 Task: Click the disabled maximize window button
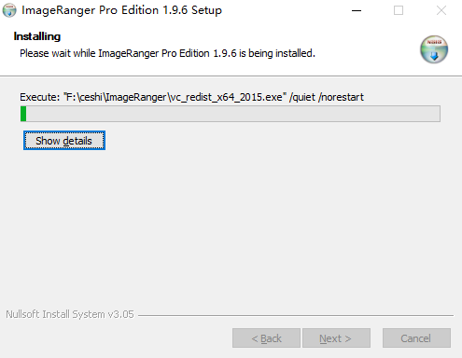399,10
